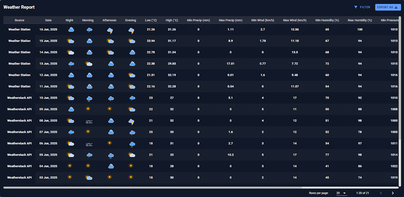Click the rainy evening icon for 07 Jun

(x=132, y=132)
